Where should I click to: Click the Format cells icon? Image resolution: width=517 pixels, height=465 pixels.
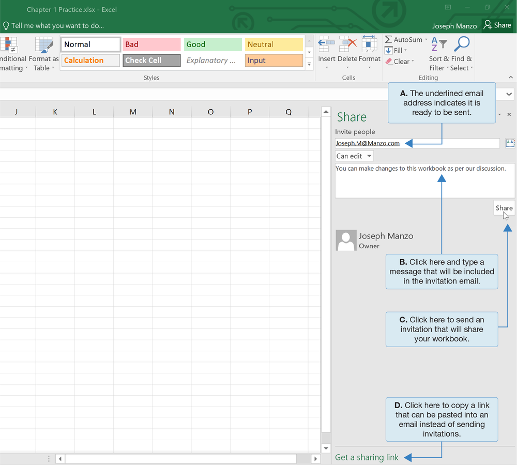[x=369, y=45]
